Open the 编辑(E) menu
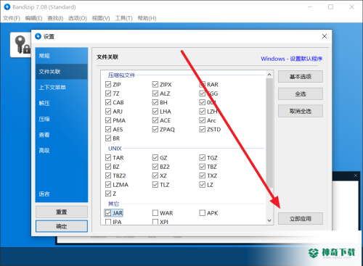The width and height of the screenshot is (363, 266). (33, 18)
